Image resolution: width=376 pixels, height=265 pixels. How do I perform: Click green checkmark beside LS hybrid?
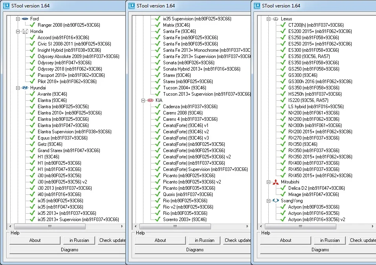click(x=283, y=106)
